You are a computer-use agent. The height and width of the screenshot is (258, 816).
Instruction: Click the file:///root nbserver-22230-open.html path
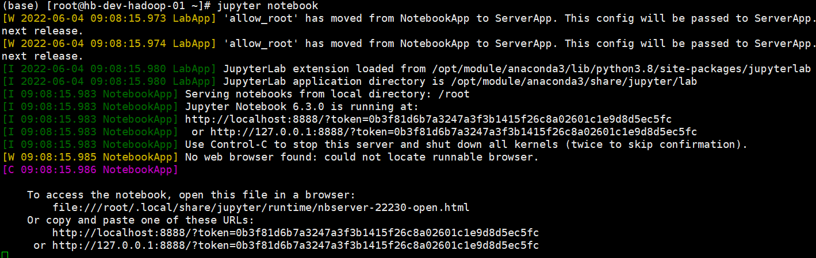(x=260, y=207)
